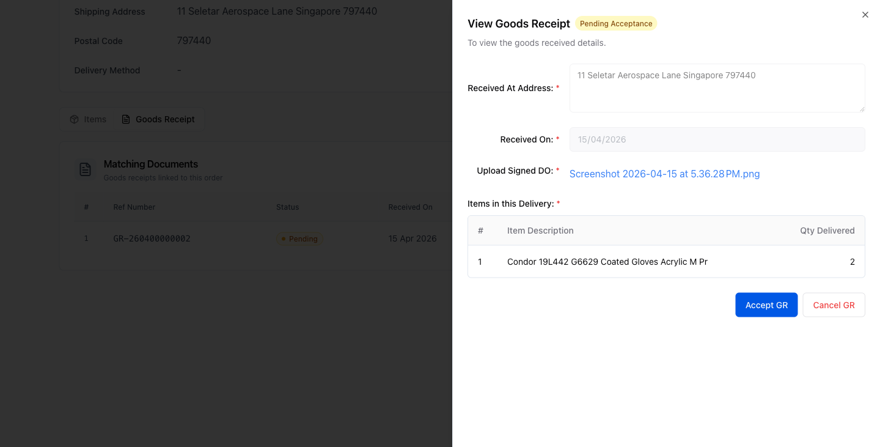Click the Goods Receipt tab document icon
Screen dimensions: 880x447
pos(126,119)
